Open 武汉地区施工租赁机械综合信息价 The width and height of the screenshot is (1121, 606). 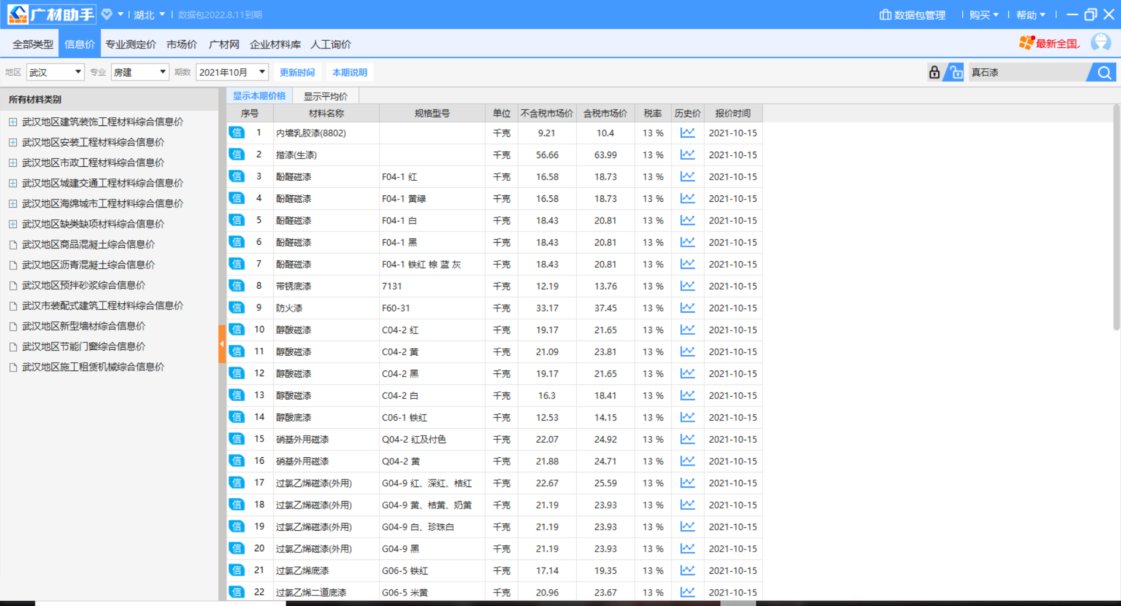coord(93,367)
